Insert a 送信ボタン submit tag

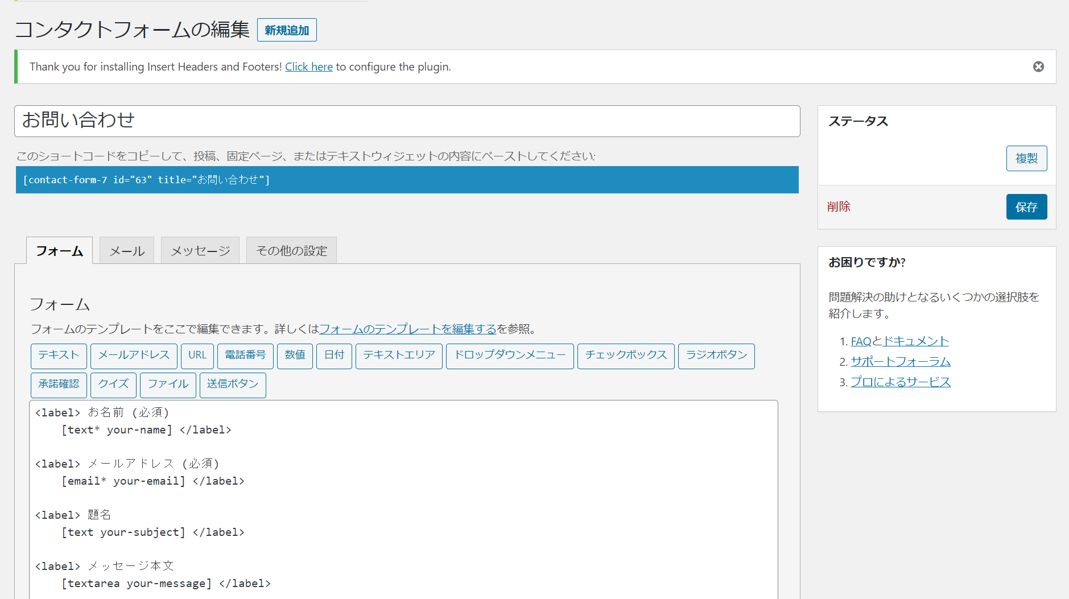233,385
